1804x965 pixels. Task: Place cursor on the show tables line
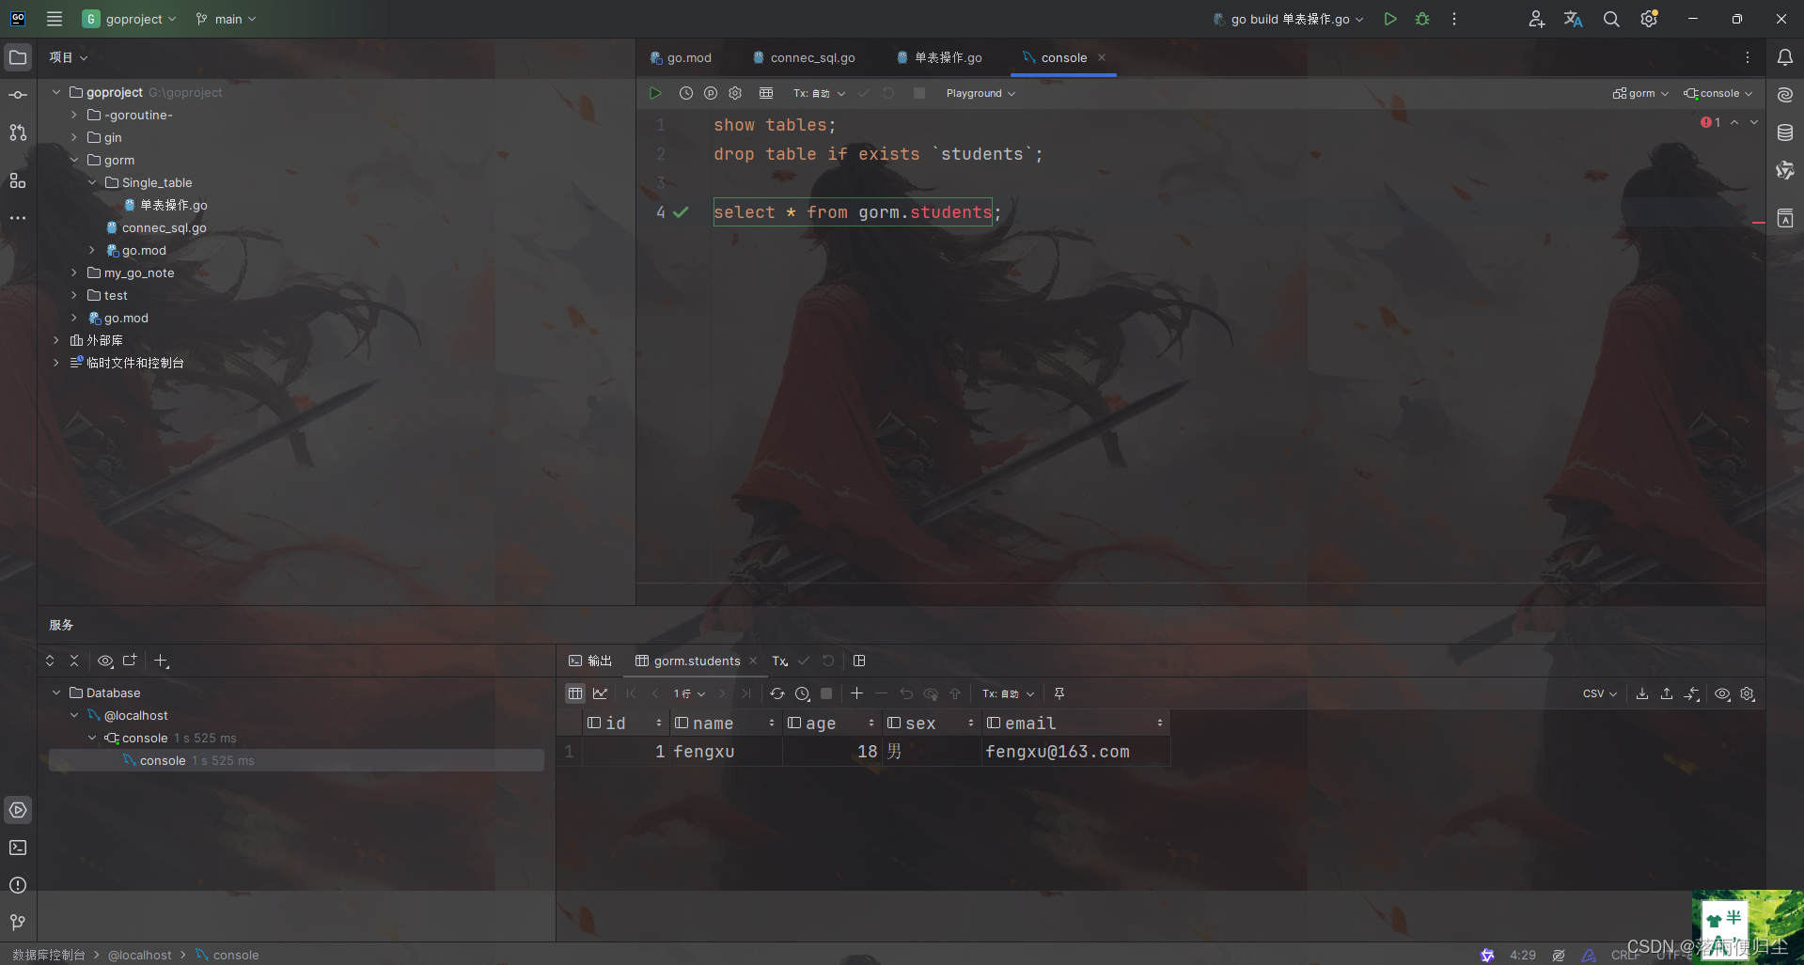(775, 125)
